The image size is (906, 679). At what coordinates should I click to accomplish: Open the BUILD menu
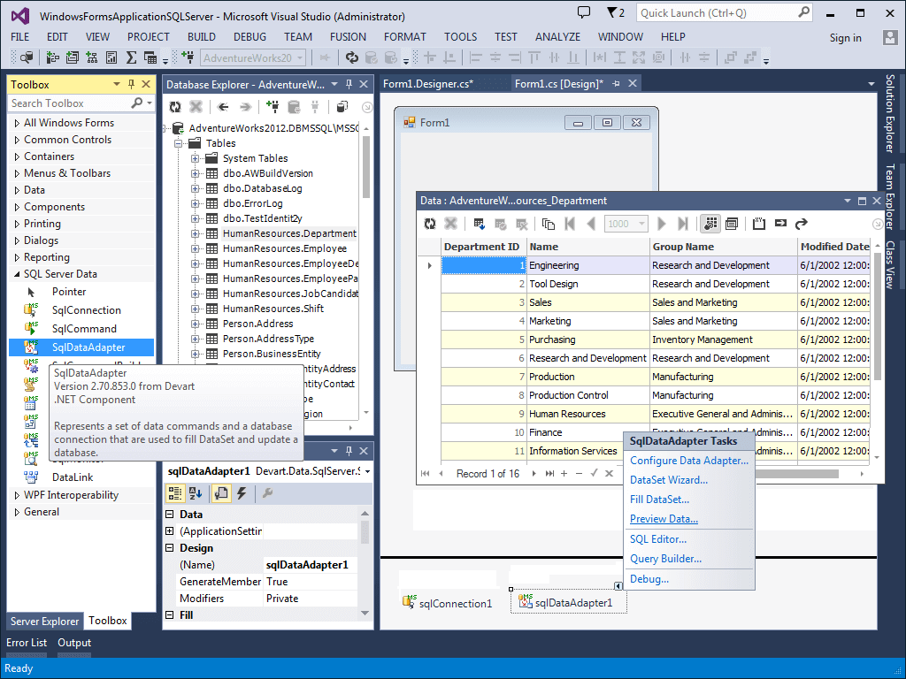point(201,37)
